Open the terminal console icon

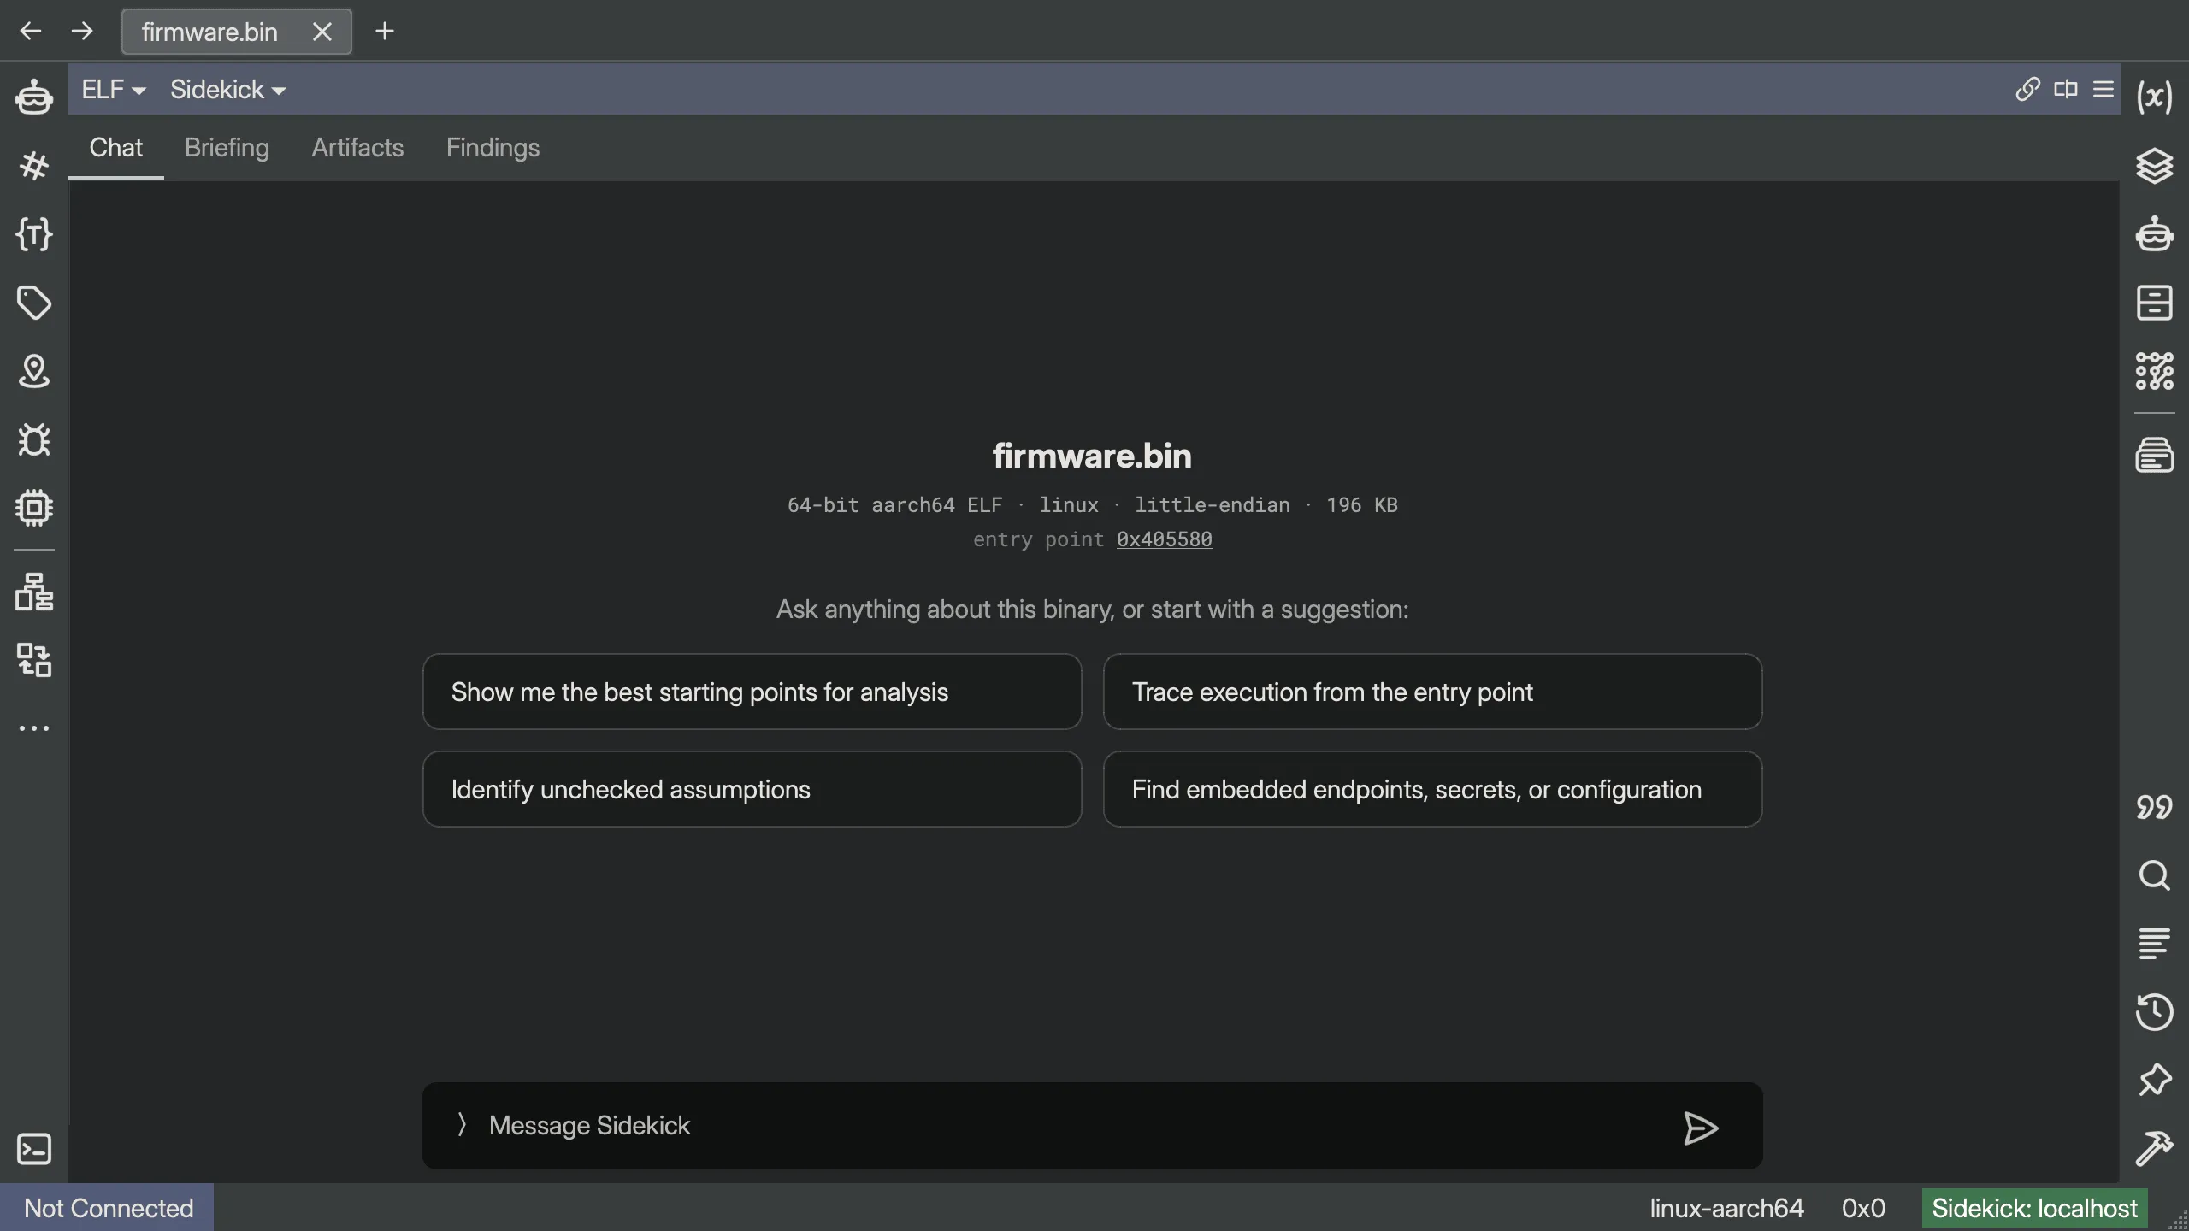click(x=34, y=1149)
